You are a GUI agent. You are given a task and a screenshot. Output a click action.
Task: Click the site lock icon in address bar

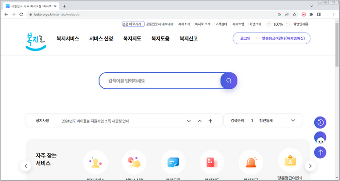tap(31, 15)
